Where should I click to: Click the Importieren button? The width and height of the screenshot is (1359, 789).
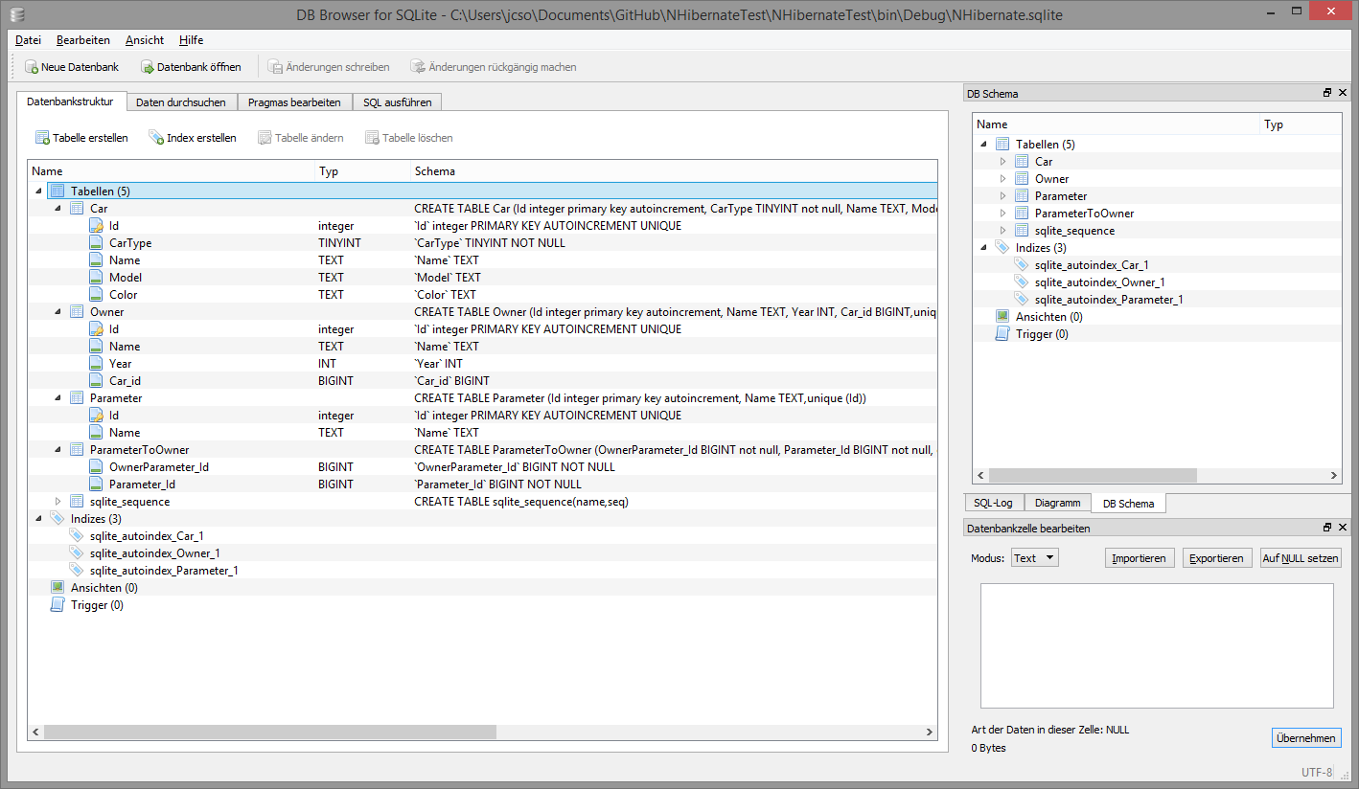click(x=1139, y=558)
